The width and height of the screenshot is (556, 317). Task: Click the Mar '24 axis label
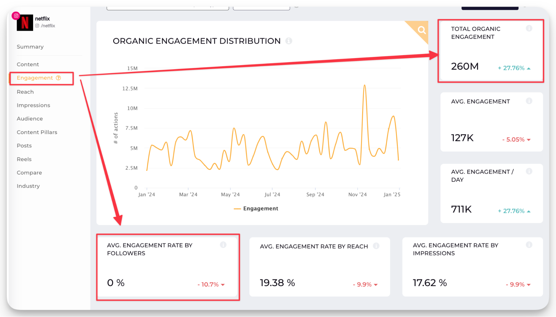click(x=188, y=195)
